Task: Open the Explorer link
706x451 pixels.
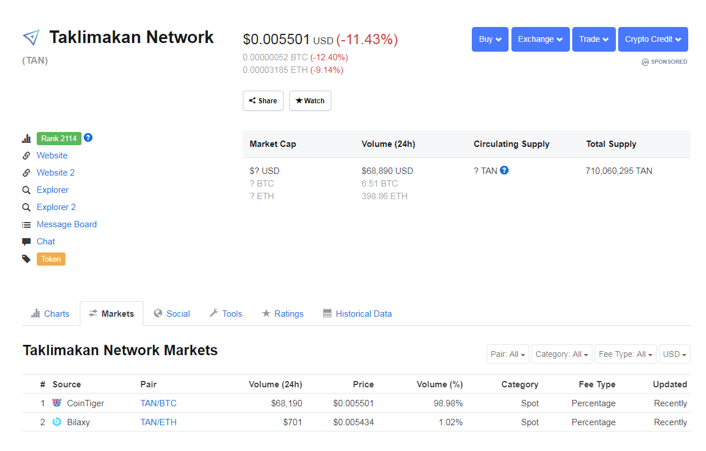Action: 53,190
